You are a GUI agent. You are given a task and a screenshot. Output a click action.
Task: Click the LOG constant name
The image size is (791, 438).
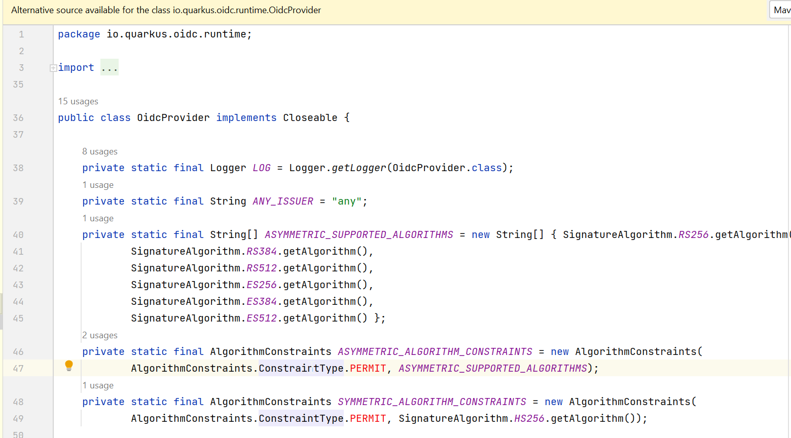click(262, 168)
